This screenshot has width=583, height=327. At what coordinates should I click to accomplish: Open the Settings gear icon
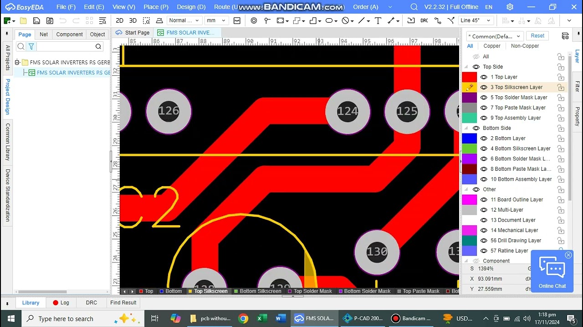click(510, 7)
